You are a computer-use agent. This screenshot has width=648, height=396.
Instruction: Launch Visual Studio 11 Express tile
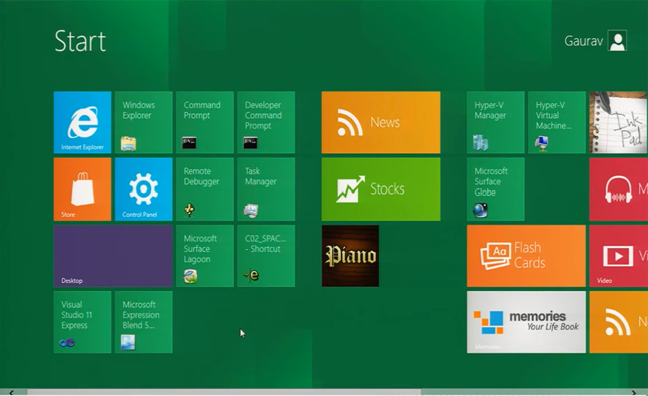[82, 322]
